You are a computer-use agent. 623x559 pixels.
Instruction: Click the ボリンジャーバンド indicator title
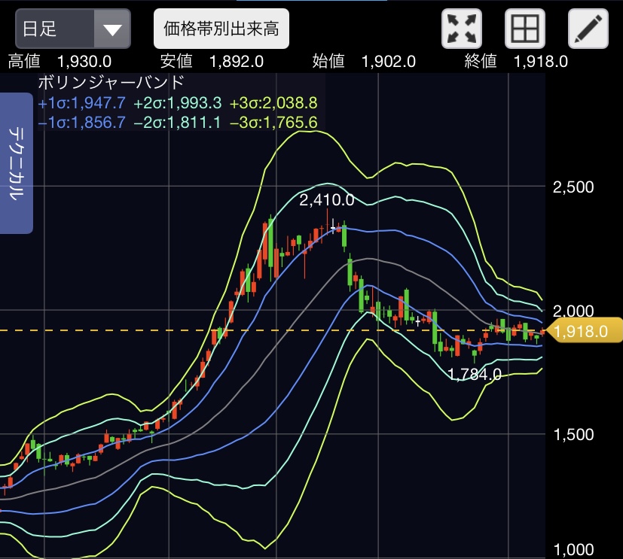(111, 82)
